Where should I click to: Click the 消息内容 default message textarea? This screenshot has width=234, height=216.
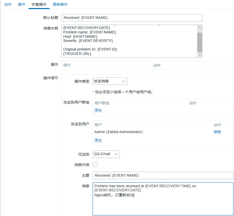[x=129, y=41]
